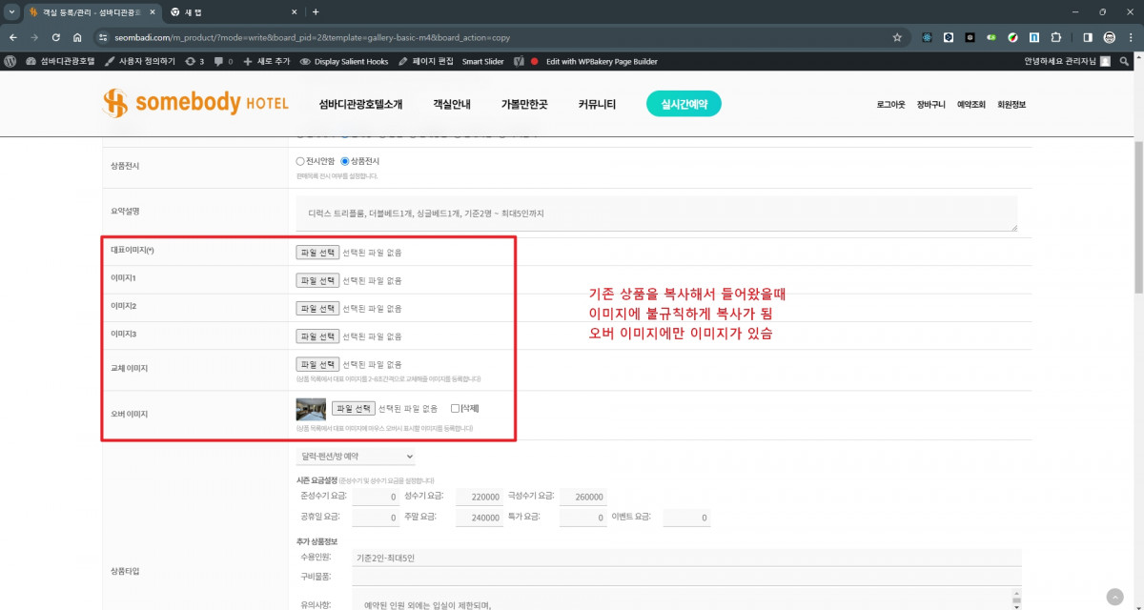Click 파일 선택 for 이미지2
The height and width of the screenshot is (610, 1144).
[x=317, y=308]
